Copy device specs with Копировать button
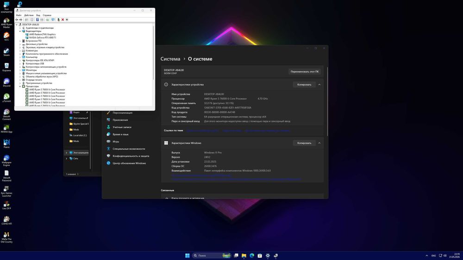Screen dimensions: 463x260 [304, 85]
